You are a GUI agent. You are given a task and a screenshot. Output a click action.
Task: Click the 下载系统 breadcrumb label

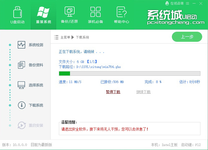tap(82, 37)
